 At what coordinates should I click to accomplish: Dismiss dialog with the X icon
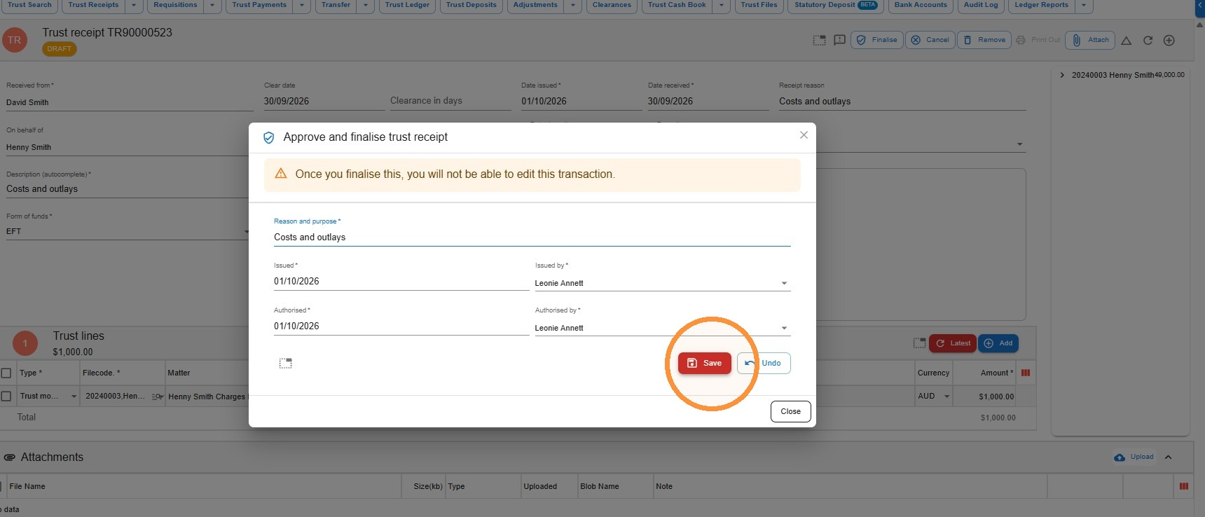click(804, 135)
